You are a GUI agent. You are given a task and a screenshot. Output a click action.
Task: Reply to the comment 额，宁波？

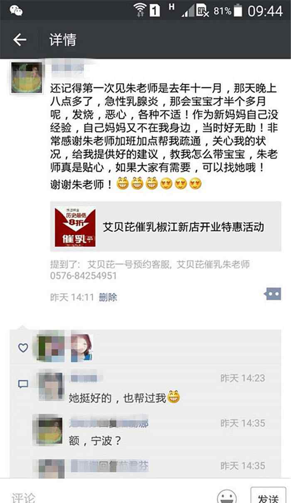[x=95, y=441]
